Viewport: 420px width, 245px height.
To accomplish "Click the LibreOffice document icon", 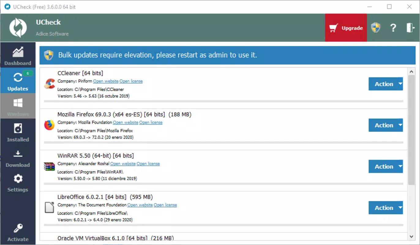I will (x=49, y=207).
